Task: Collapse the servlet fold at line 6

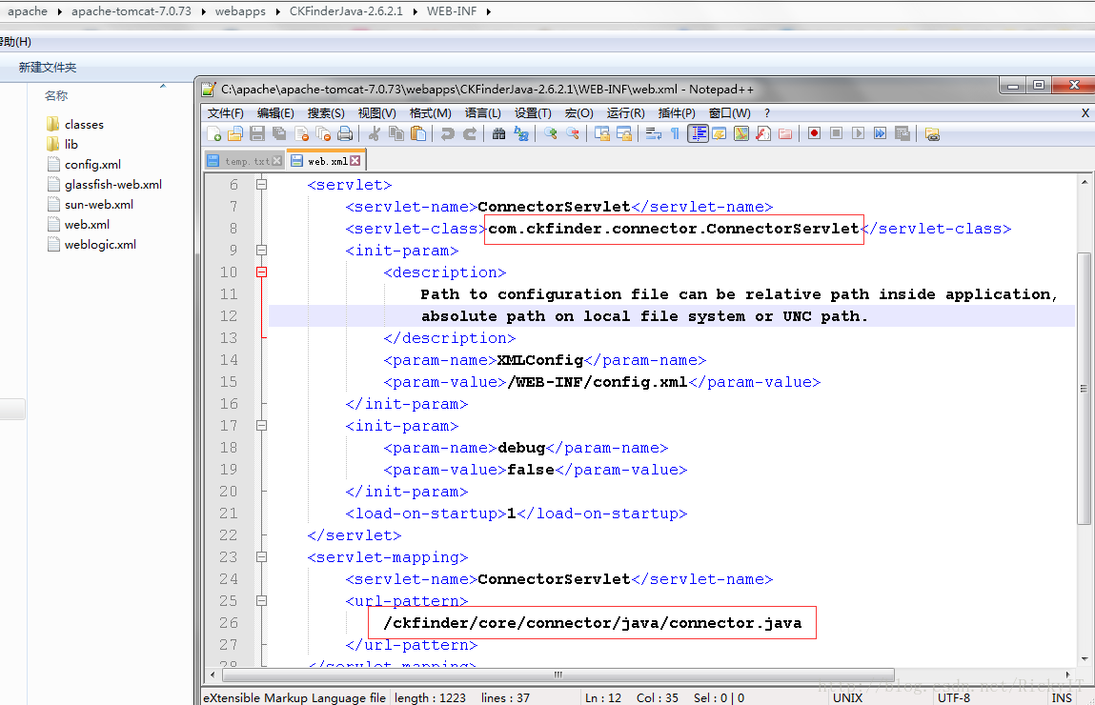Action: pyautogui.click(x=262, y=185)
